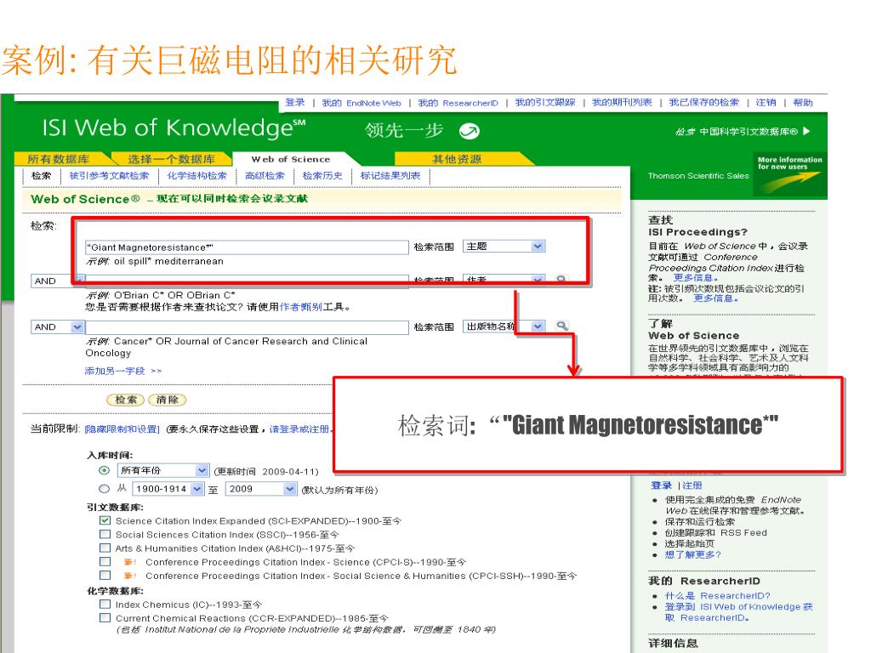Viewport: 871px width, 653px height.
Task: Click the 领先一步 circular arrow icon
Action: click(x=470, y=131)
